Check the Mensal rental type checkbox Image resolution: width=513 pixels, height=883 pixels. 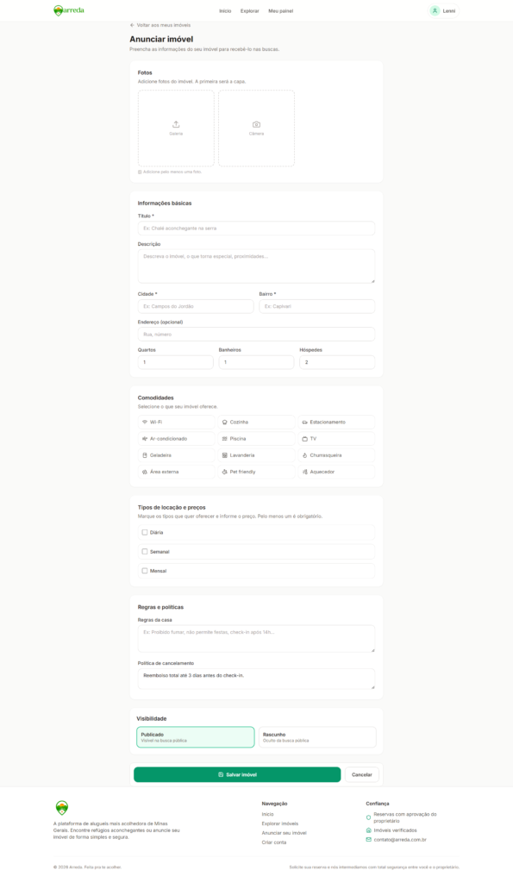click(x=145, y=571)
